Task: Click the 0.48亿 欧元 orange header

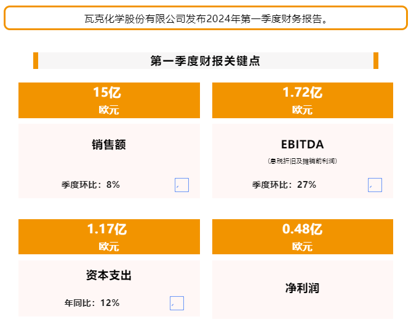Action: click(x=303, y=236)
